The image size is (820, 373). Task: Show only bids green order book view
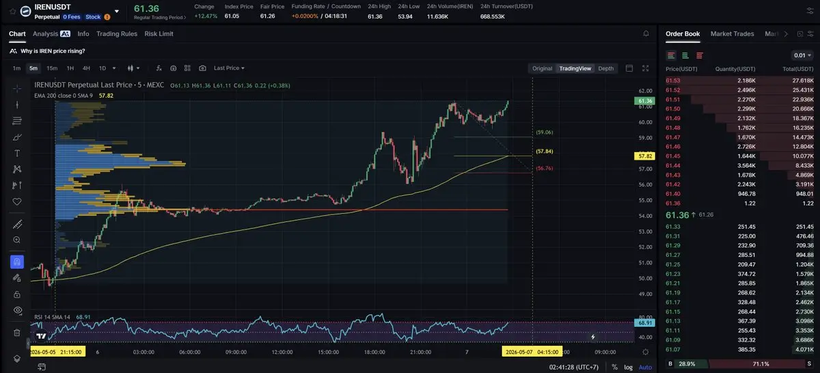pyautogui.click(x=685, y=55)
